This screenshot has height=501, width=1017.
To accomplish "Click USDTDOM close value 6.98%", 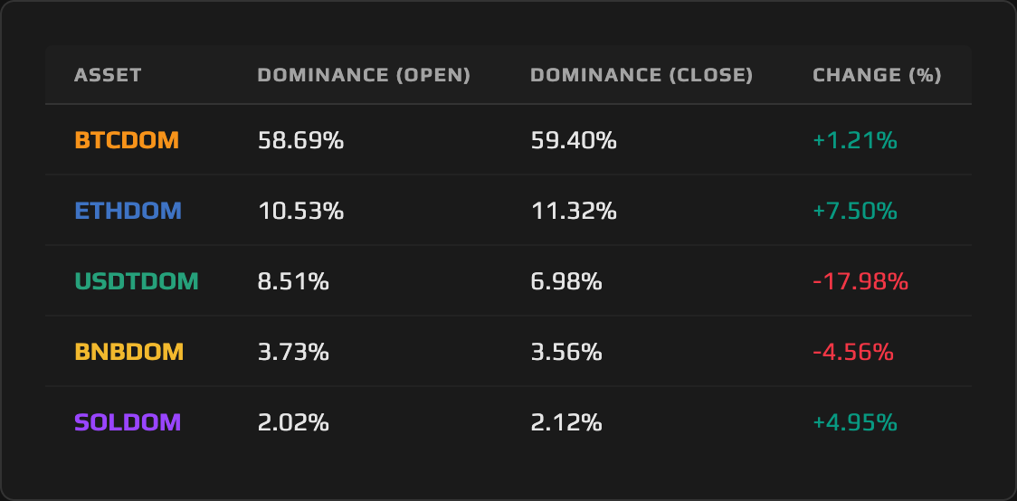I will pos(566,281).
